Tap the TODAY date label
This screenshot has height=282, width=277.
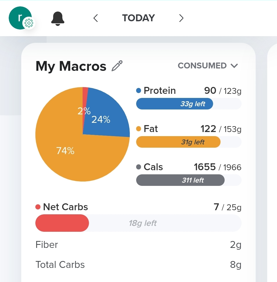[x=138, y=18]
